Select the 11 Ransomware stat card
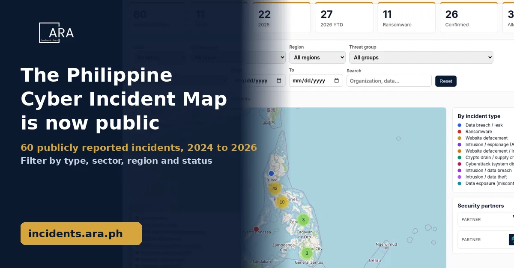Image resolution: width=514 pixels, height=268 pixels. tap(406, 18)
